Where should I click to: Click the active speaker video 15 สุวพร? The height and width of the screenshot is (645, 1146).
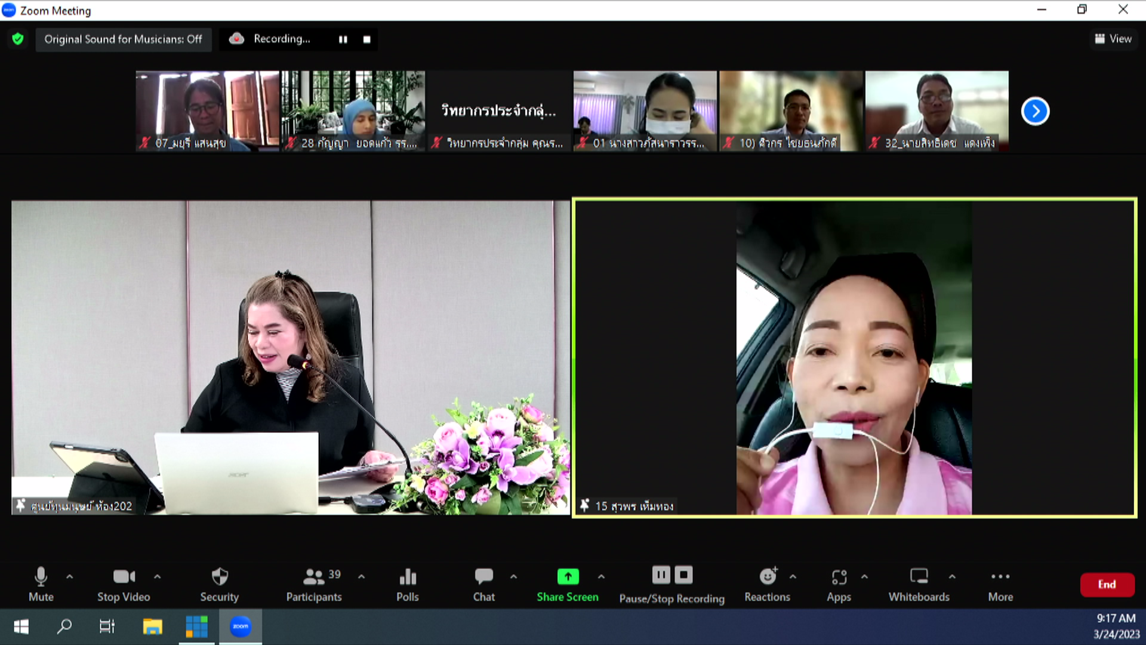[x=855, y=358]
